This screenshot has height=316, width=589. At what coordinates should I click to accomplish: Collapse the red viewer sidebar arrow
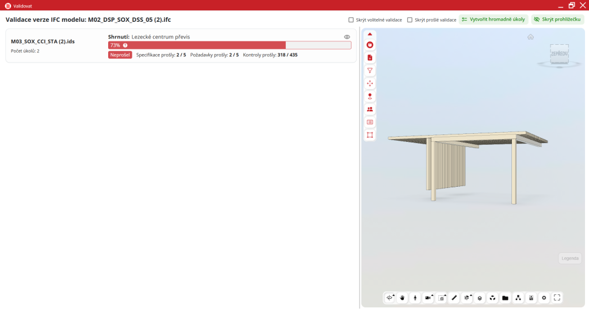click(370, 34)
